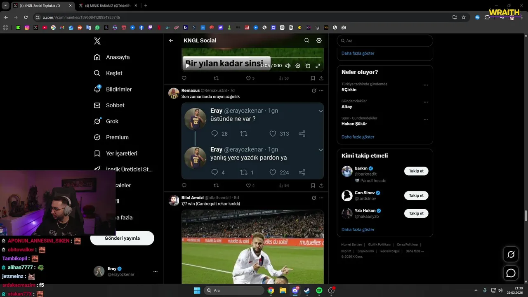Open Steam from taskbar
Viewport: 528px width, 297px height.
307,290
